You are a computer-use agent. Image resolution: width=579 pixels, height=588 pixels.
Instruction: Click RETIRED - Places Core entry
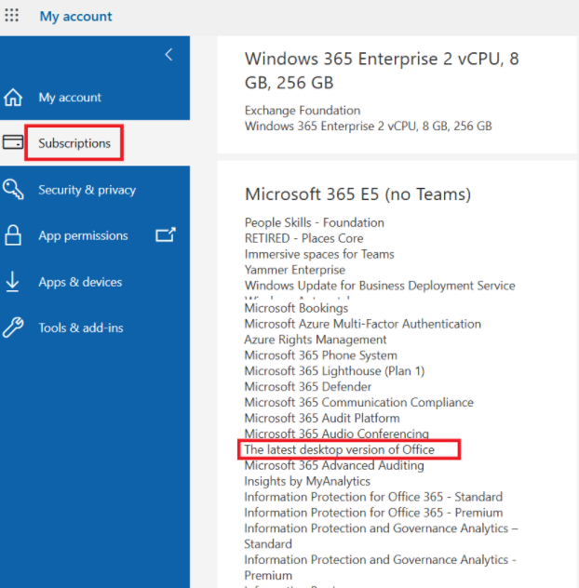(304, 238)
